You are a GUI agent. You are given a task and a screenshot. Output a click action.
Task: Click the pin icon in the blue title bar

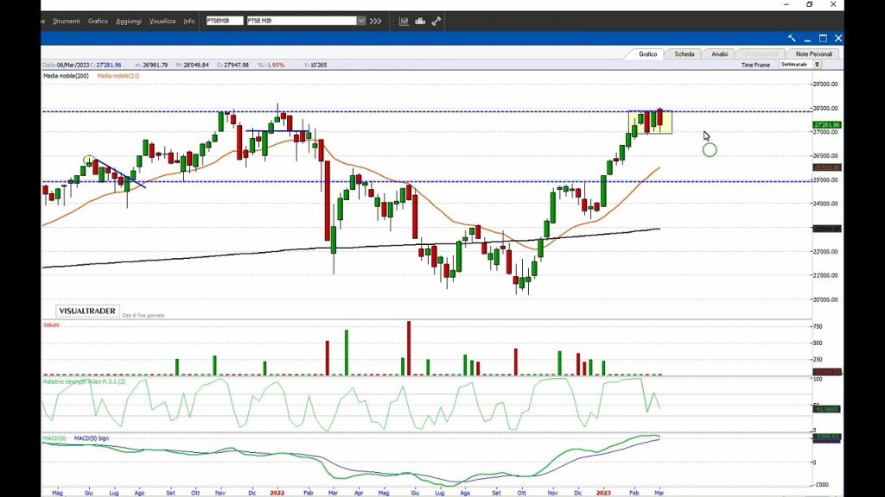click(x=792, y=38)
